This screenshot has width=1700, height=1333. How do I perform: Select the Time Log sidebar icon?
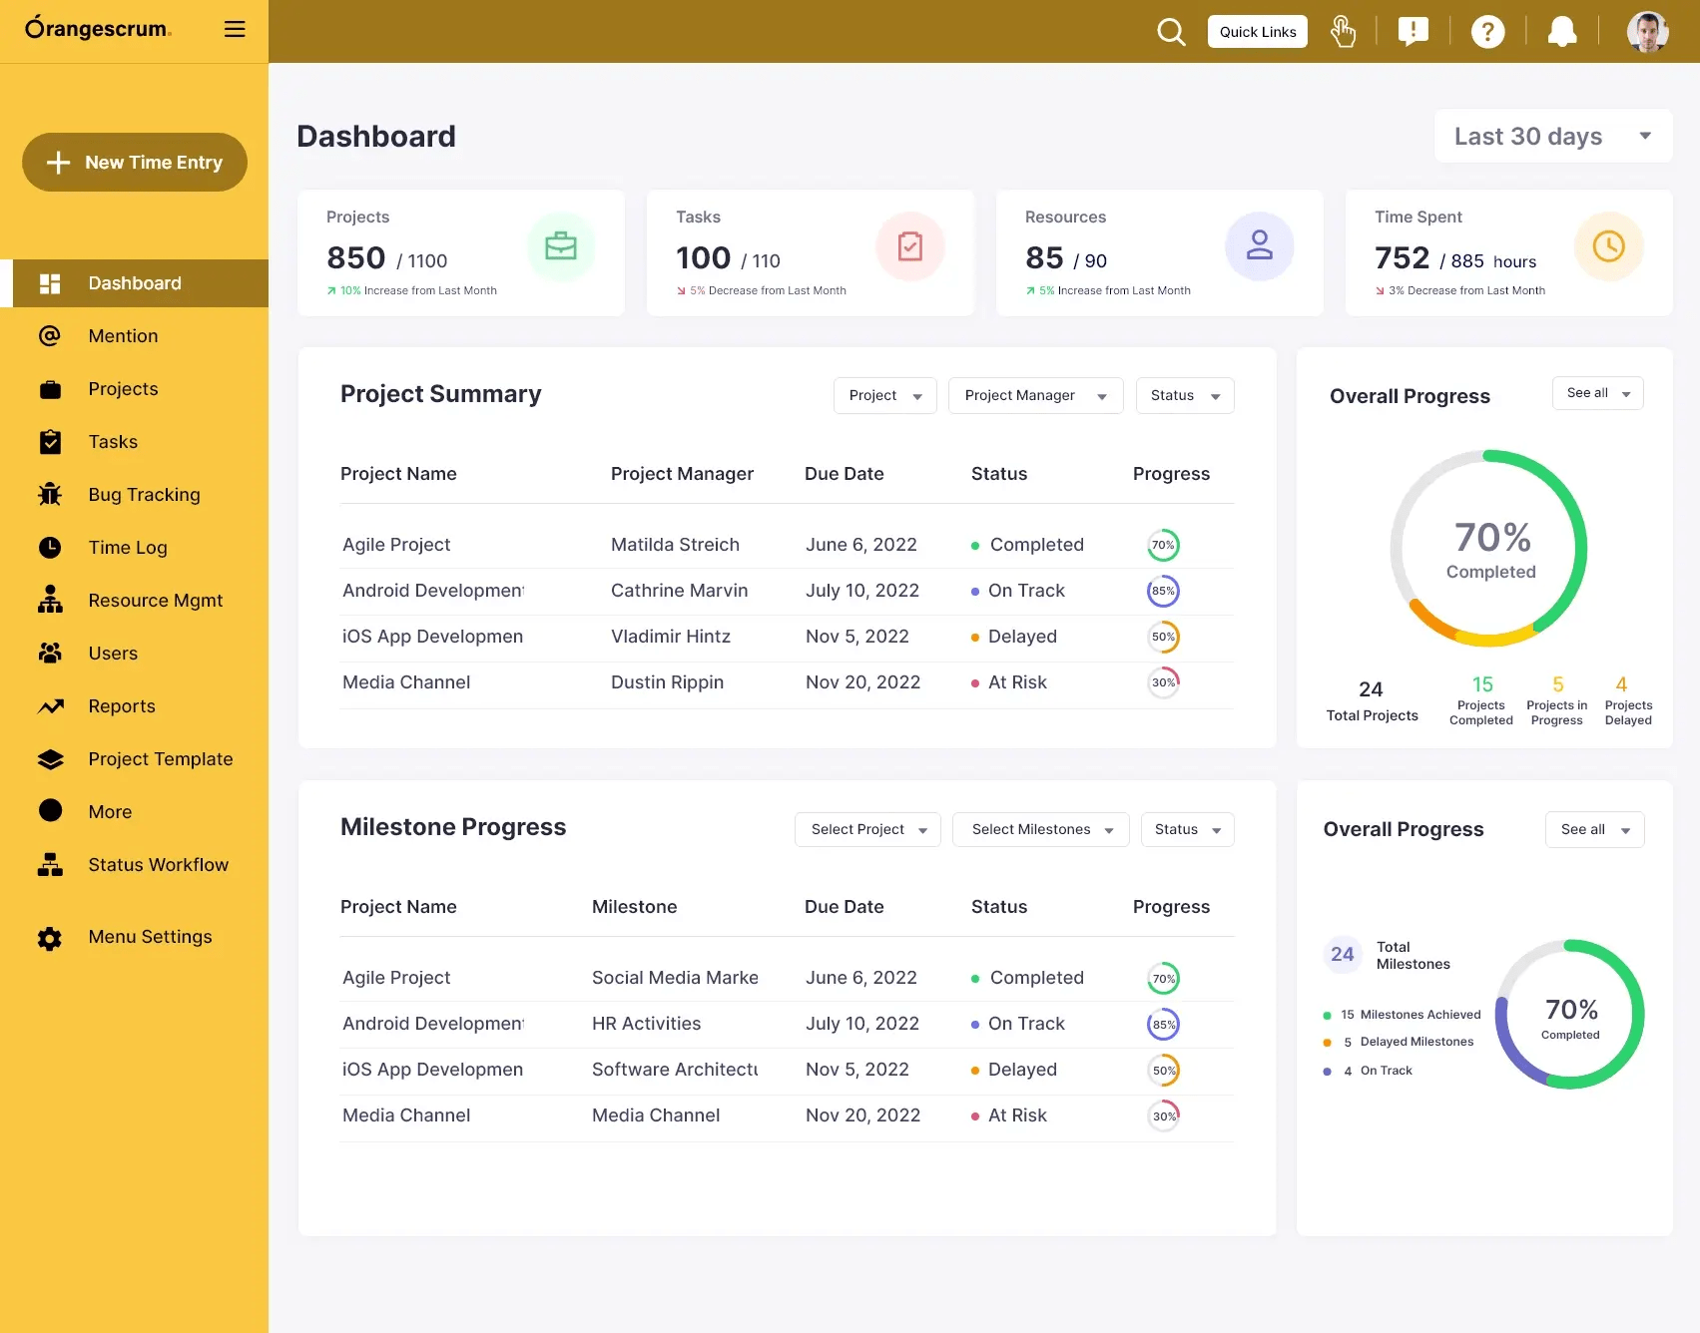(x=50, y=547)
